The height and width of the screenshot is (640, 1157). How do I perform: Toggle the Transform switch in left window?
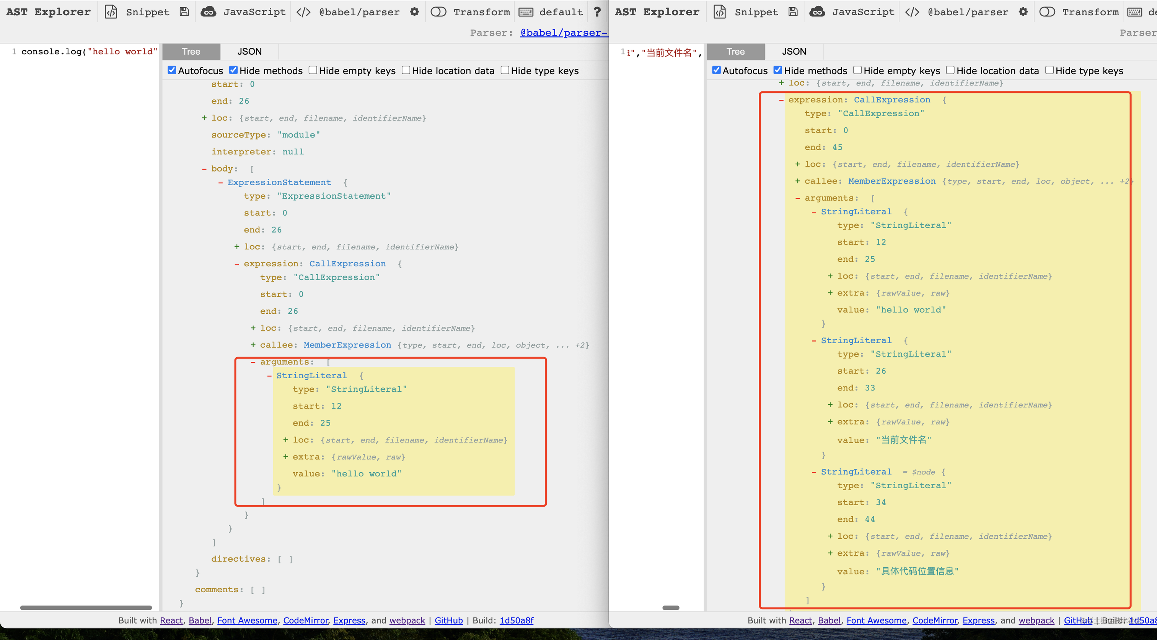click(x=438, y=12)
